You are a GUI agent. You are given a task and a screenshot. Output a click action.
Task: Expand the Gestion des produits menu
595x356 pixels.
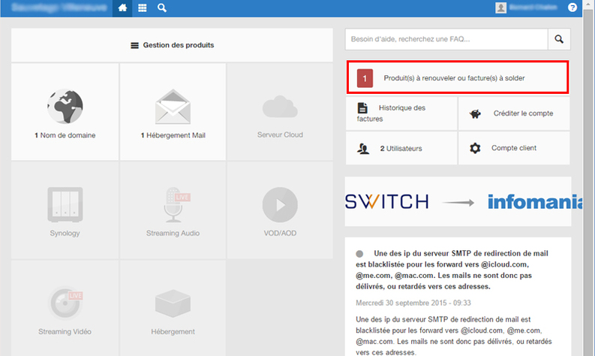pyautogui.click(x=173, y=45)
